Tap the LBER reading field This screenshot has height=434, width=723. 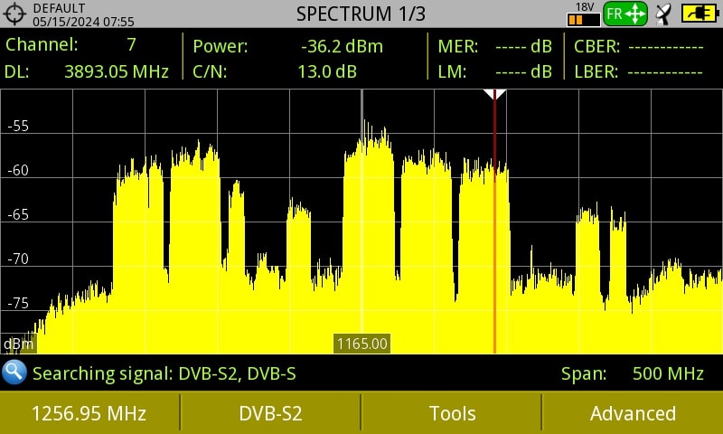tap(664, 72)
